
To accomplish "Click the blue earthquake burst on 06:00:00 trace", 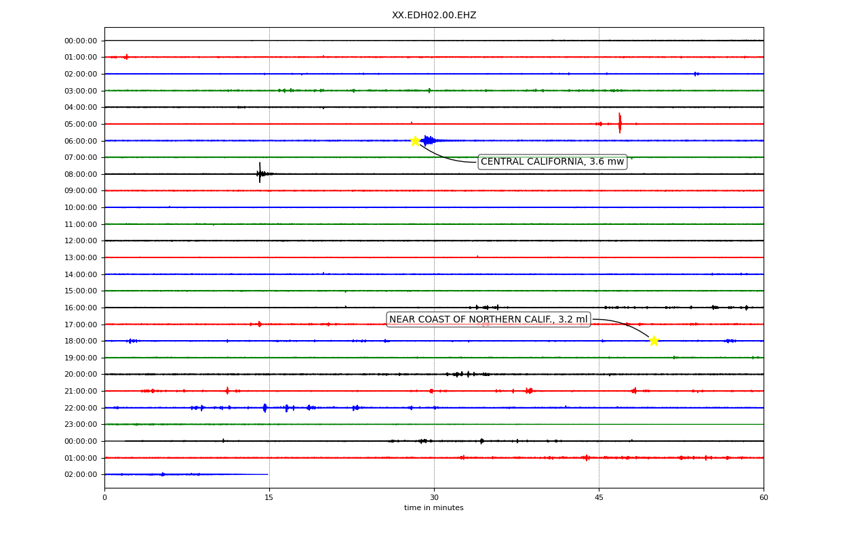I will coord(429,141).
